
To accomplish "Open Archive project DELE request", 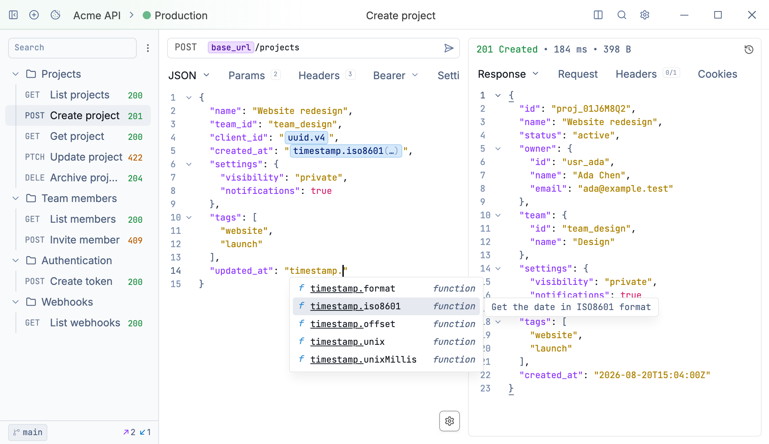I will (x=78, y=178).
